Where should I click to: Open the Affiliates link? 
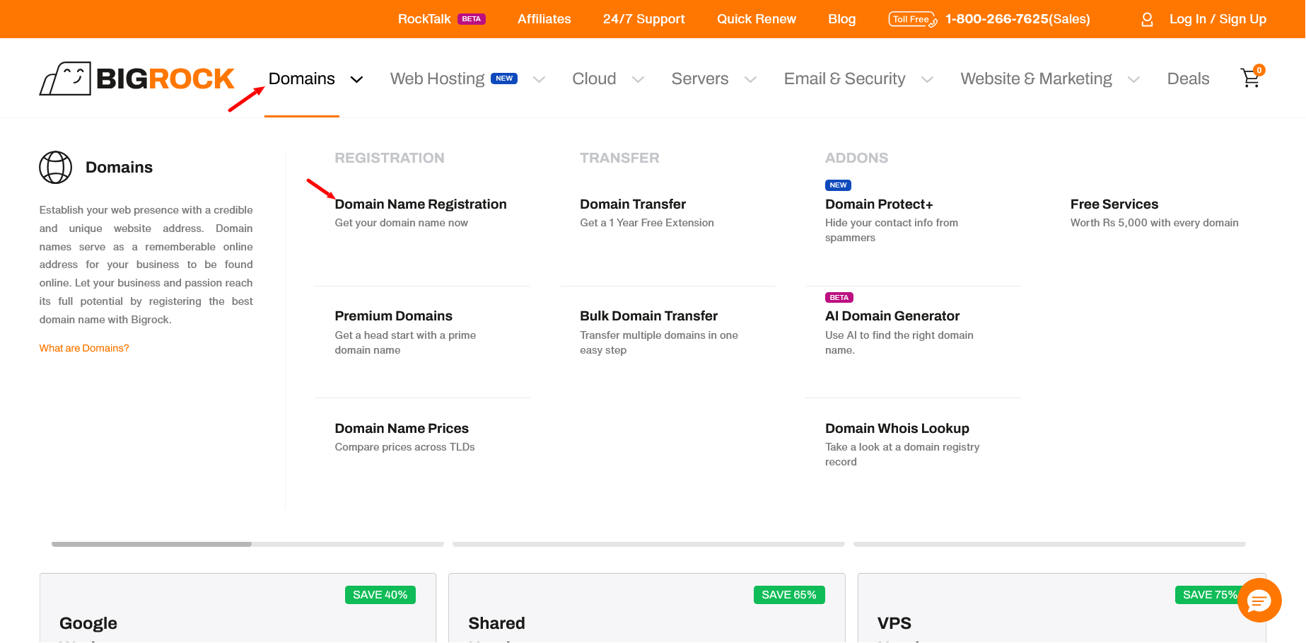click(544, 19)
